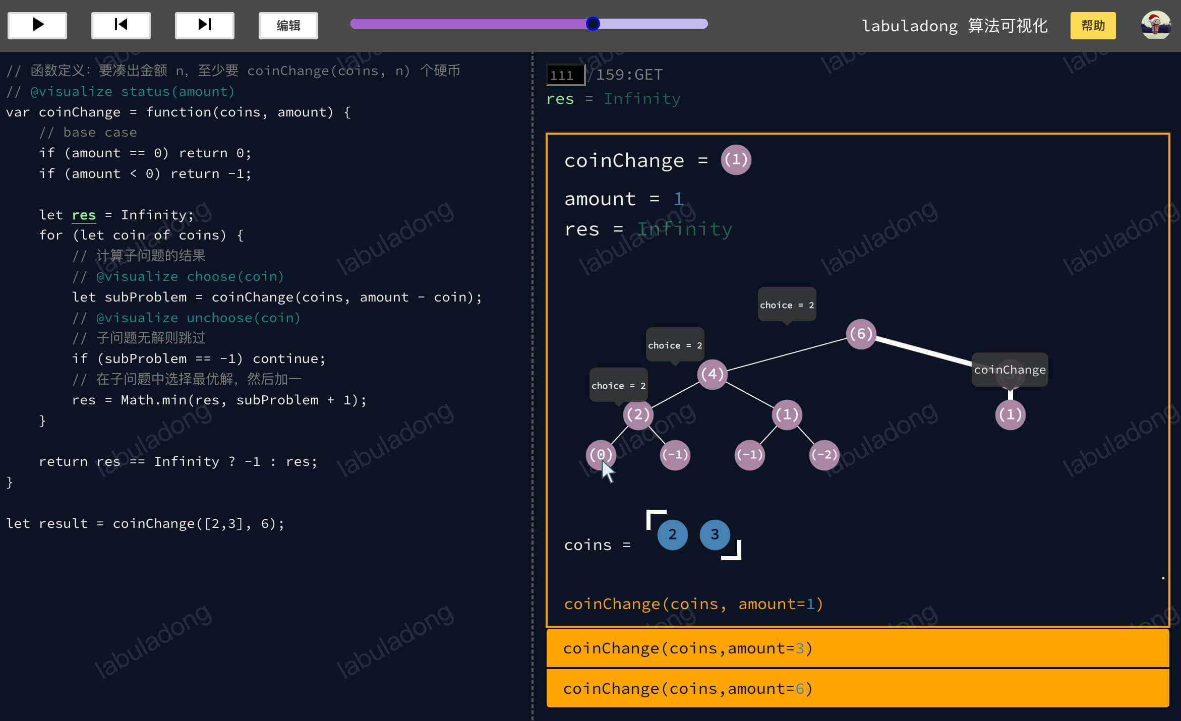Select tree node (2) under choice tooltip
Image resolution: width=1181 pixels, height=721 pixels.
click(638, 414)
